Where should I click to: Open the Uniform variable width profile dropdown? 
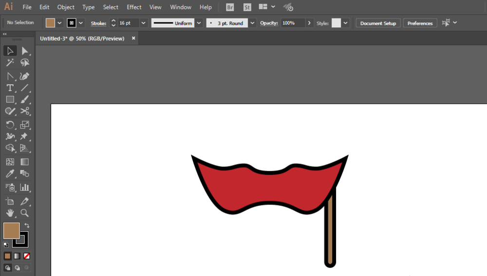pos(199,23)
